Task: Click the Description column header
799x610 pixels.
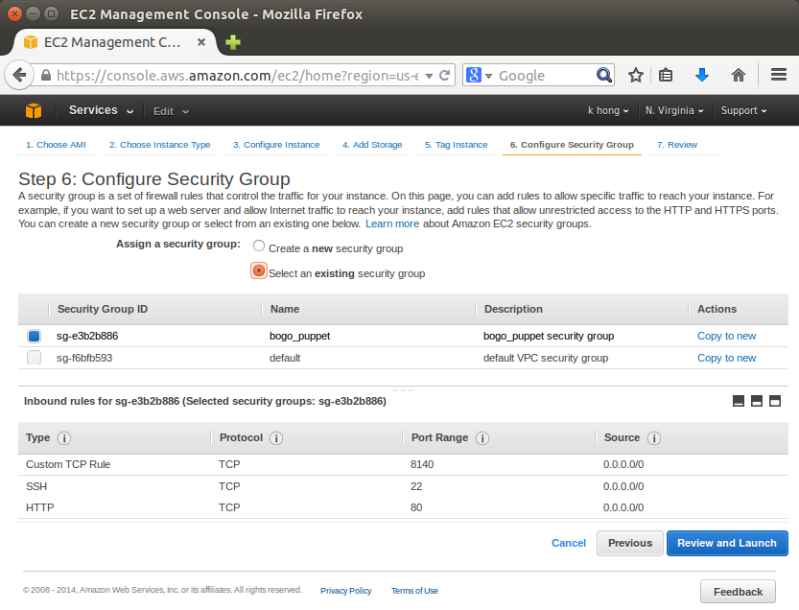Action: [x=513, y=309]
